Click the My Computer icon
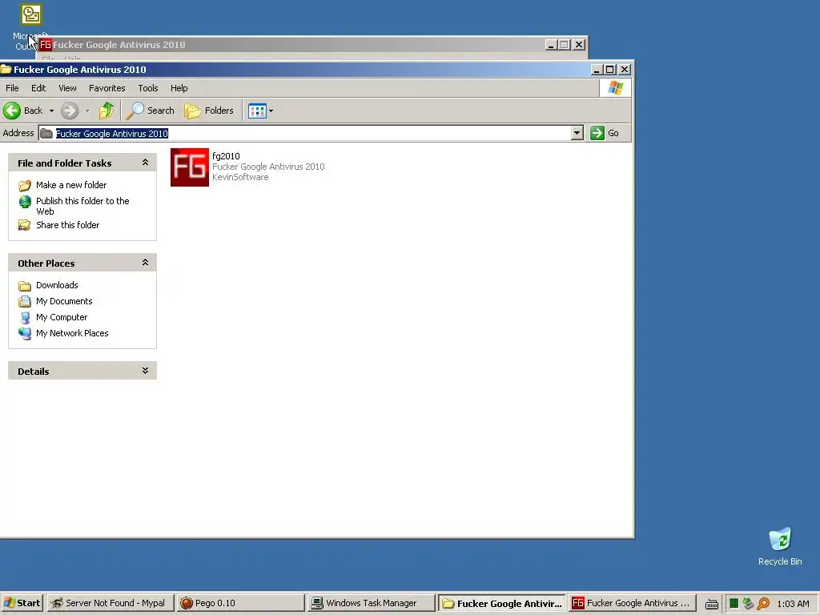 25,317
